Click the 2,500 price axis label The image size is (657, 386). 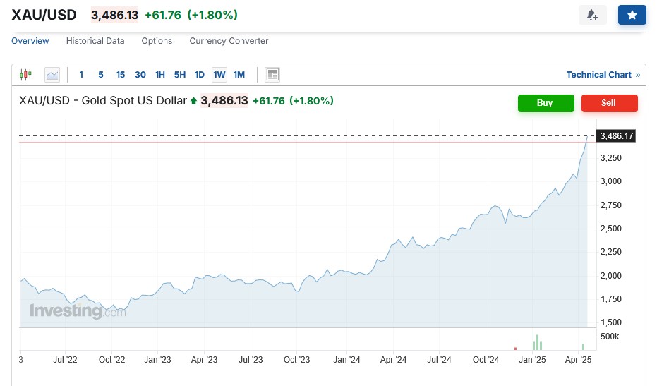611,229
